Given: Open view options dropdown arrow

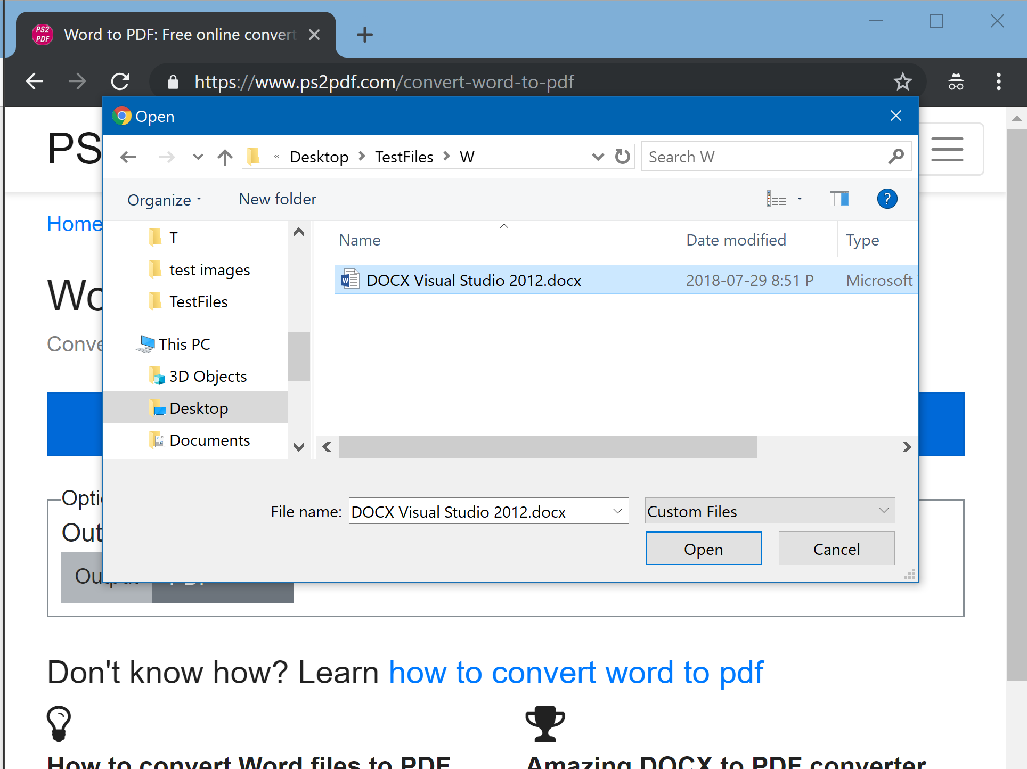Looking at the screenshot, I should [800, 199].
